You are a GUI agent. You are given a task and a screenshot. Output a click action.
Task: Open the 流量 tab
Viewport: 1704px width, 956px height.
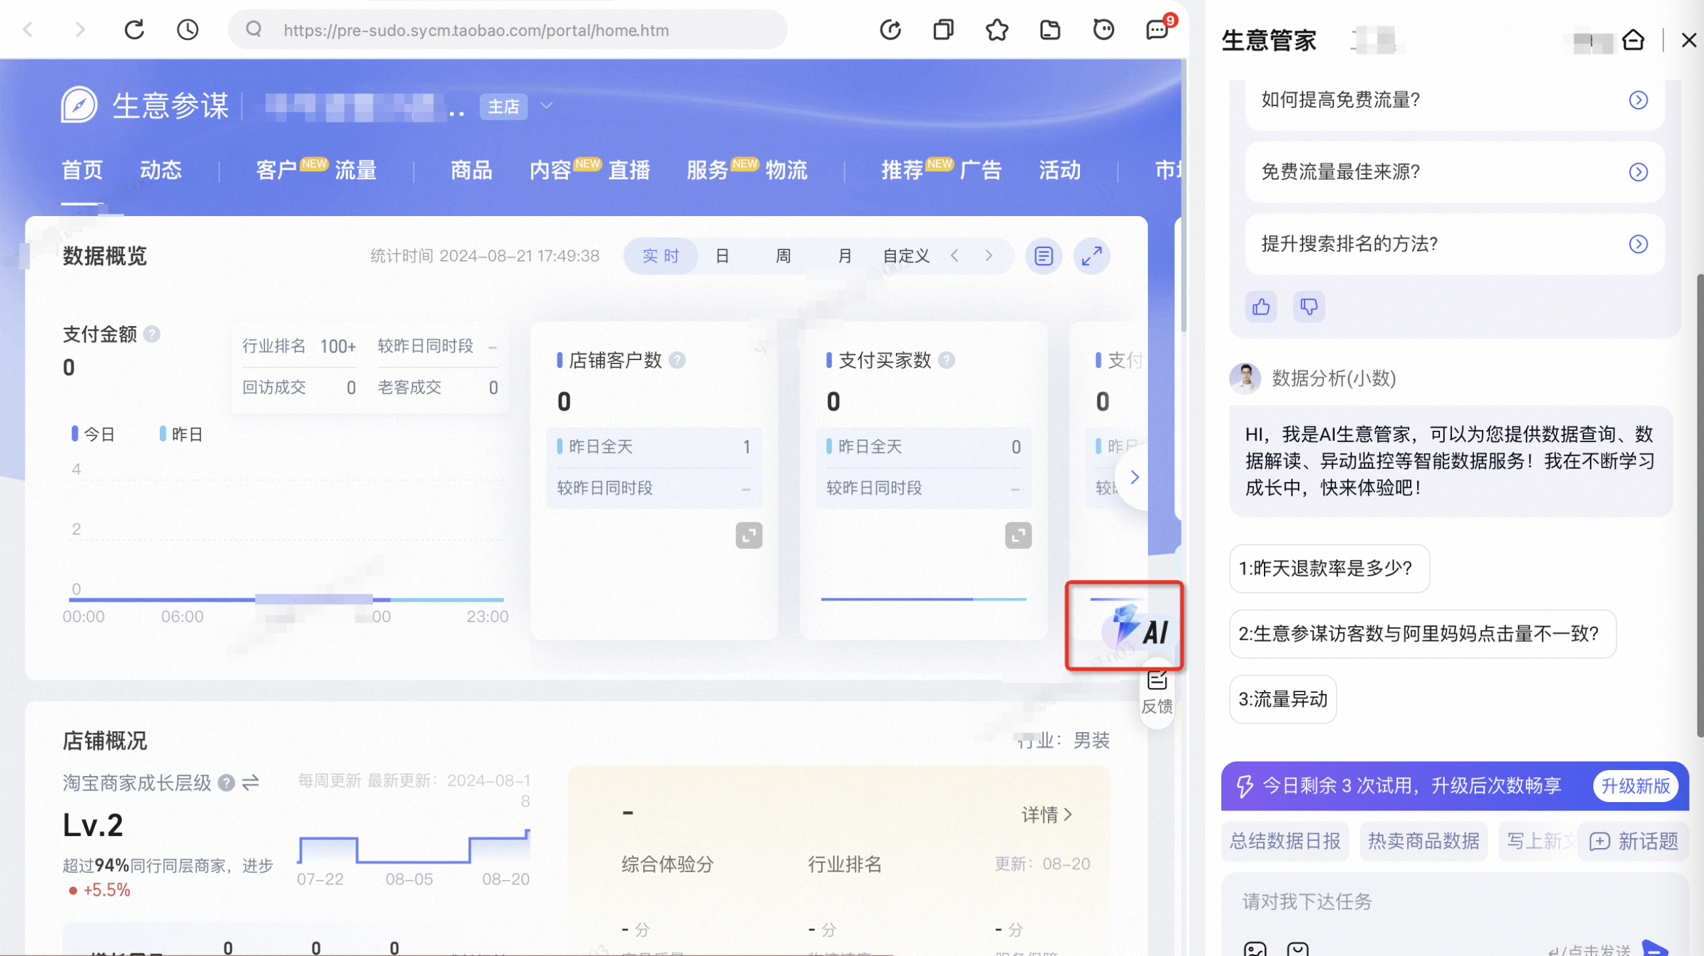[355, 170]
